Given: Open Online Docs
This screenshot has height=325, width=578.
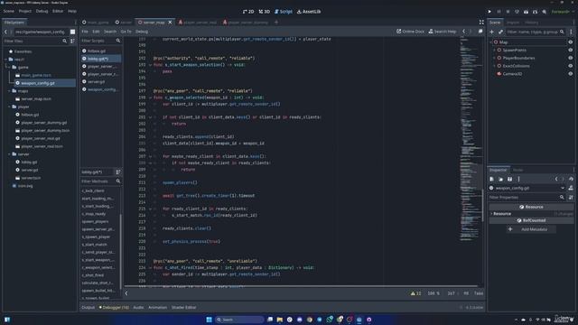Looking at the screenshot, I should click(410, 32).
